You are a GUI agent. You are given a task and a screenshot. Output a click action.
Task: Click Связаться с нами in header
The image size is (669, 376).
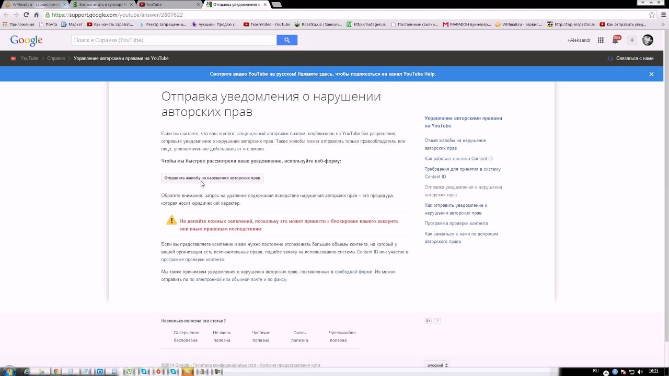point(630,58)
